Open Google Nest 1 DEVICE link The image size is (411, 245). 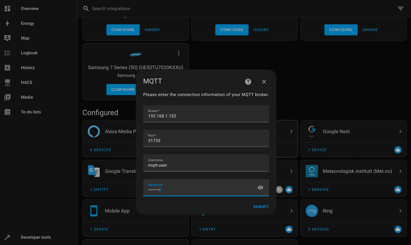pos(317,150)
